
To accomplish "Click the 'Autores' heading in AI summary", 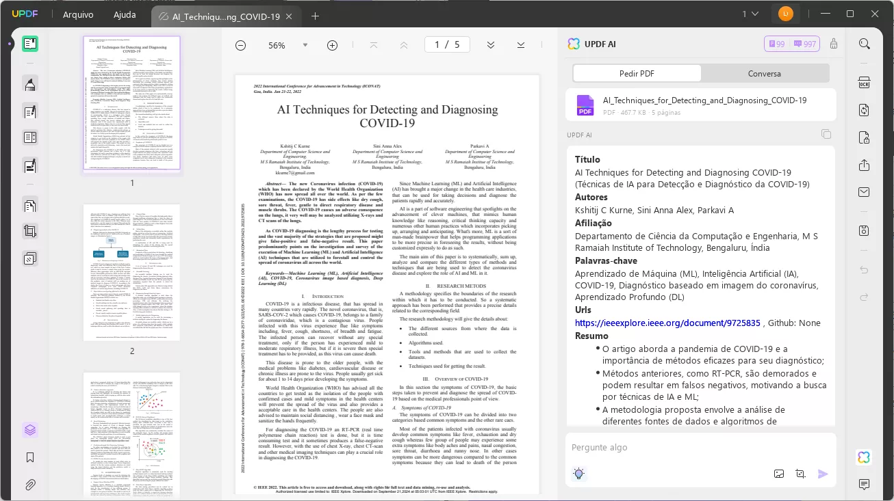I will [591, 198].
